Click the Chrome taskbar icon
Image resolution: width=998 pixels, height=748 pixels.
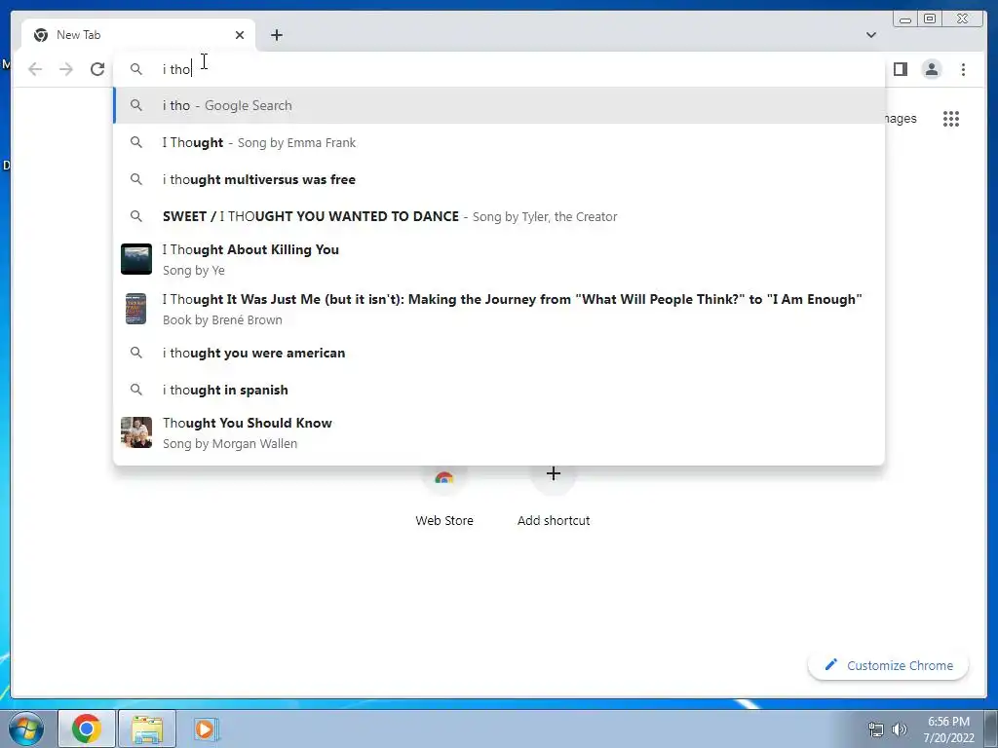87,729
